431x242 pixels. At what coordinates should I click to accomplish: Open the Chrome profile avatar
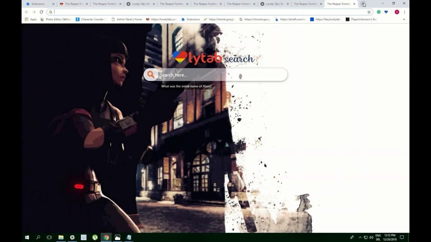(x=397, y=12)
